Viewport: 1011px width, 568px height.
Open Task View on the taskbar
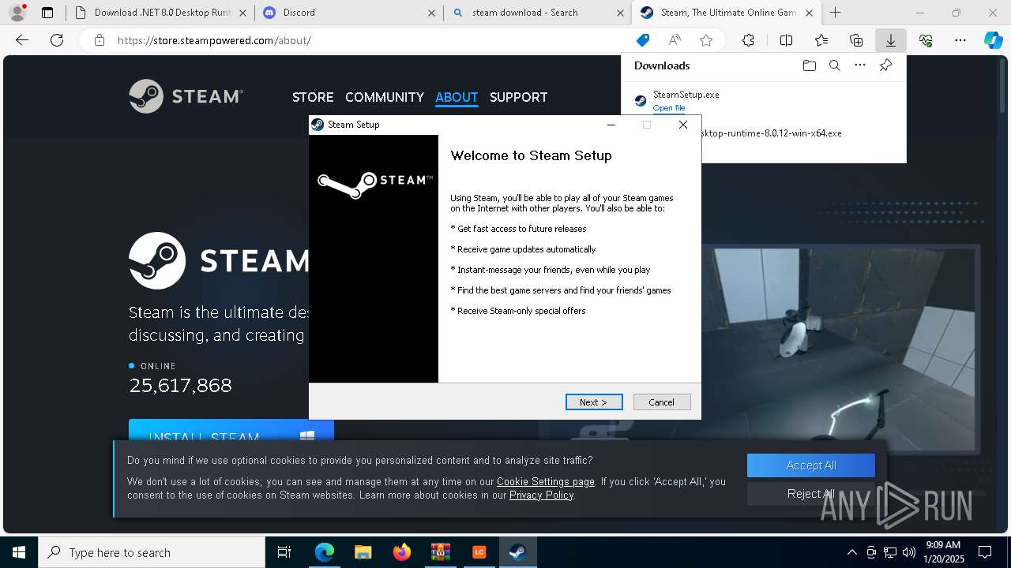click(284, 552)
